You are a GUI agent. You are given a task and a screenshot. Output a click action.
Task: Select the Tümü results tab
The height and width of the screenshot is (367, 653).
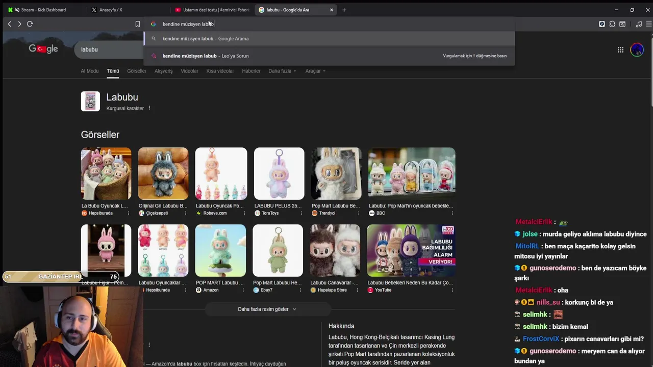tap(113, 71)
